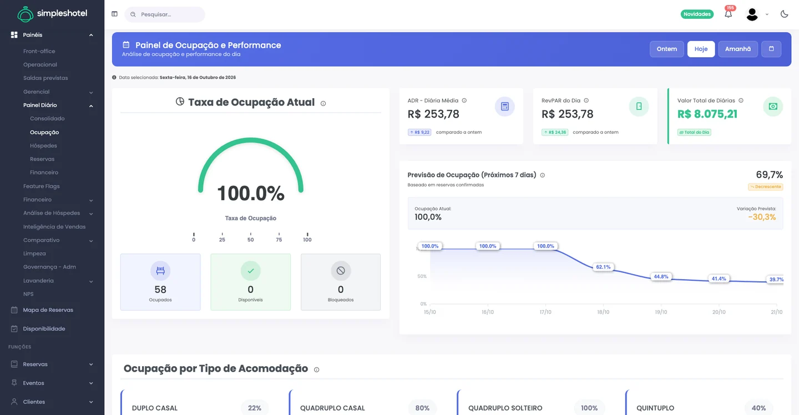
Task: Click the Disponibilidade calendar-check icon
Action: click(x=14, y=329)
